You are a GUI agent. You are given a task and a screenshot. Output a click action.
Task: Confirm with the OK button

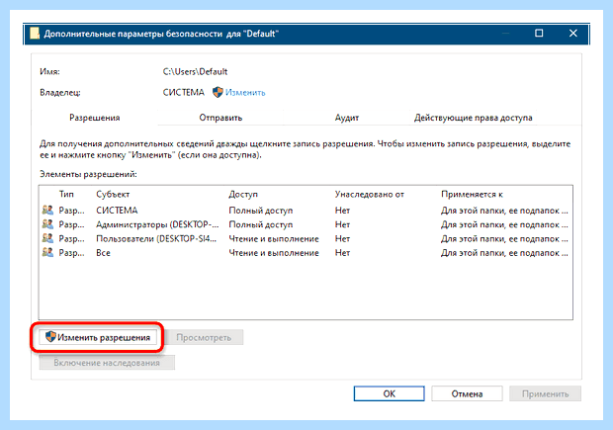coord(389,393)
